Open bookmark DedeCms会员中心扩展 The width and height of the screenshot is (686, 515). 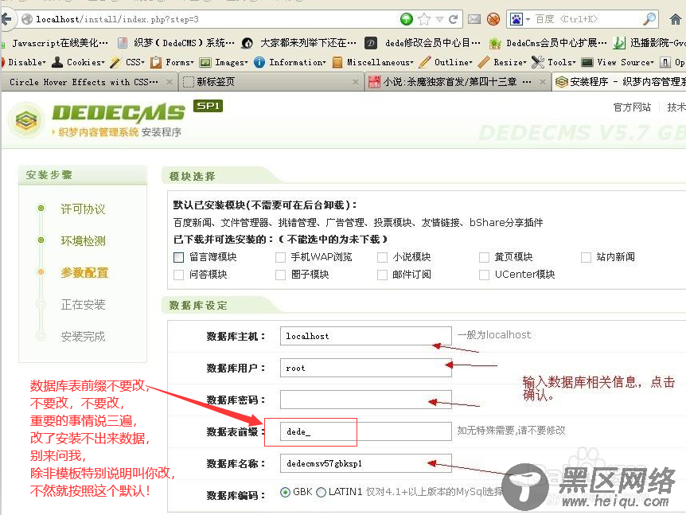(548, 43)
